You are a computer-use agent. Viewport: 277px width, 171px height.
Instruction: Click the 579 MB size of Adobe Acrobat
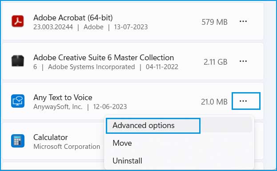pos(214,22)
